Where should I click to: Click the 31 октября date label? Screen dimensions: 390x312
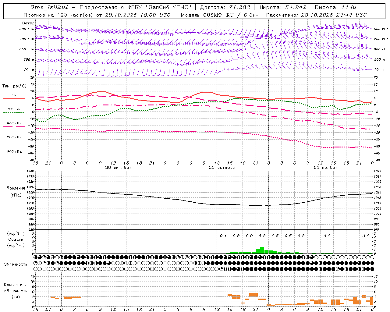point(222,168)
